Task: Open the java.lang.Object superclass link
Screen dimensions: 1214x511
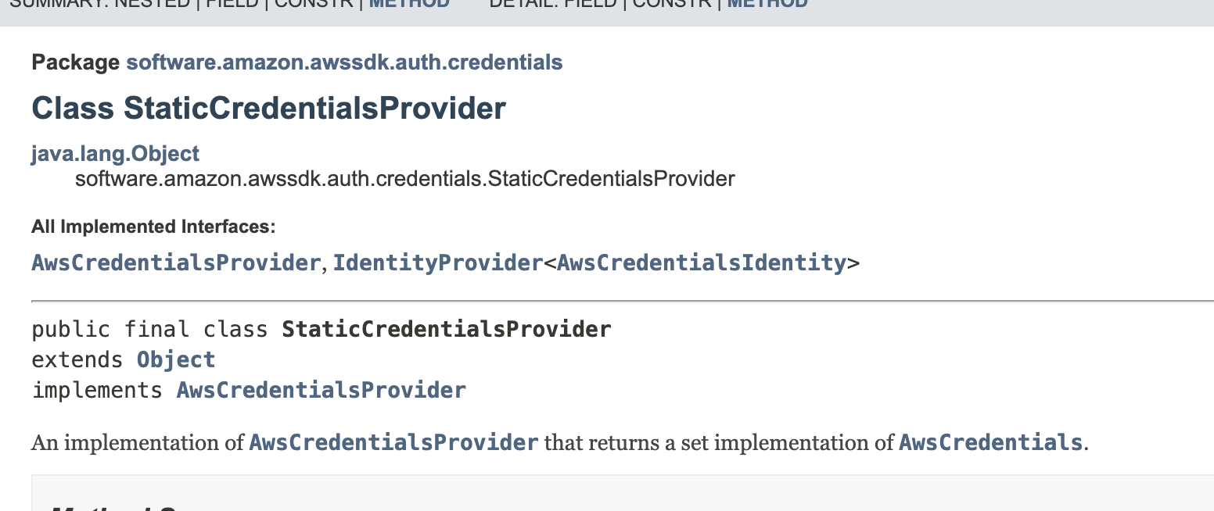Action: pyautogui.click(x=115, y=153)
